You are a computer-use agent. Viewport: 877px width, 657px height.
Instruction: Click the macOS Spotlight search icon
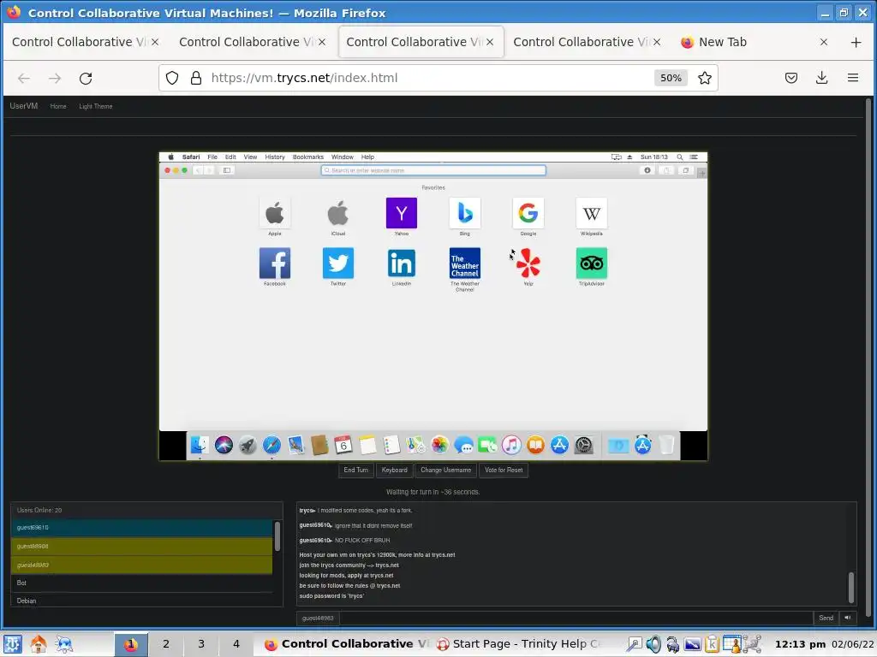[x=680, y=157]
